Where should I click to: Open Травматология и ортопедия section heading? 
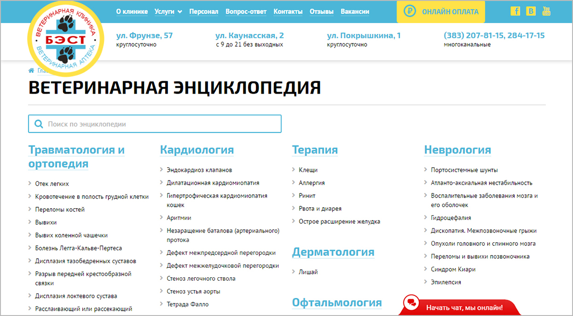(76, 157)
